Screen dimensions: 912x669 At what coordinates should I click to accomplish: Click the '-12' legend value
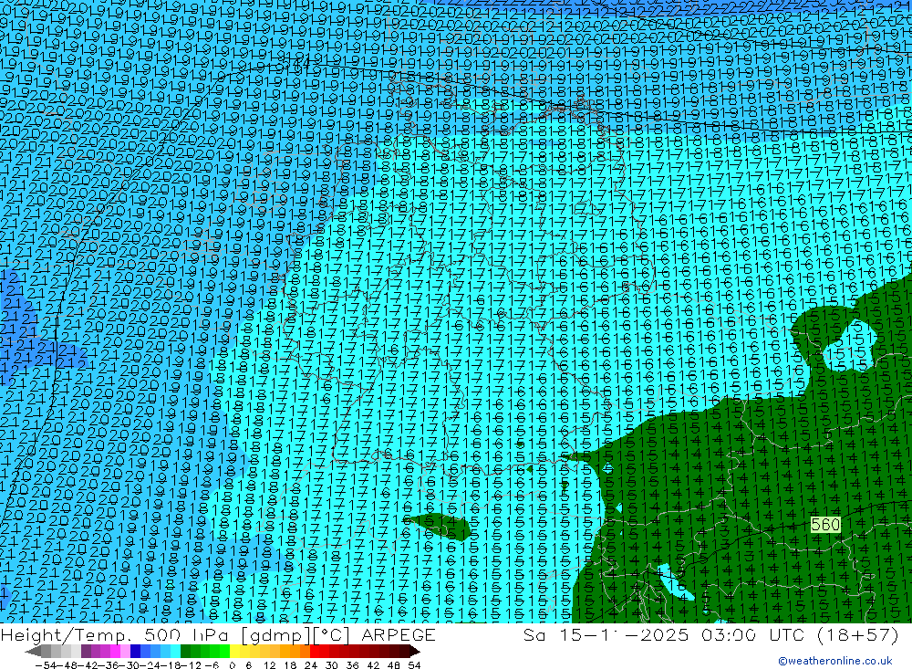point(192,665)
